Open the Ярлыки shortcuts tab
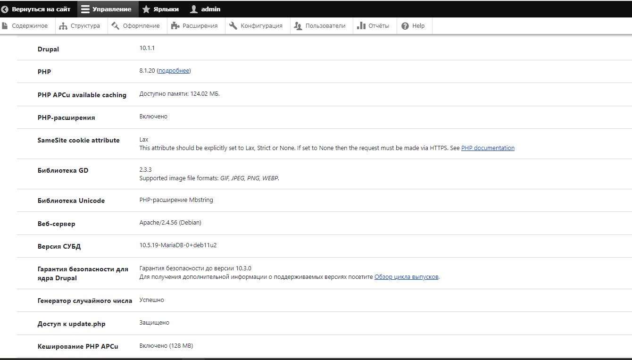The height and width of the screenshot is (360, 632). [x=161, y=9]
